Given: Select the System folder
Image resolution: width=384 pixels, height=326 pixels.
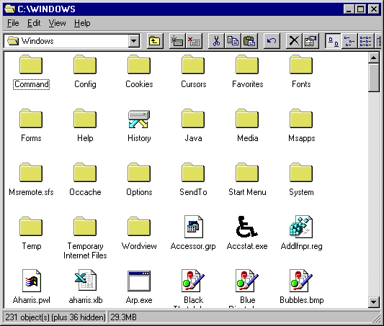Looking at the screenshot, I should click(301, 173).
